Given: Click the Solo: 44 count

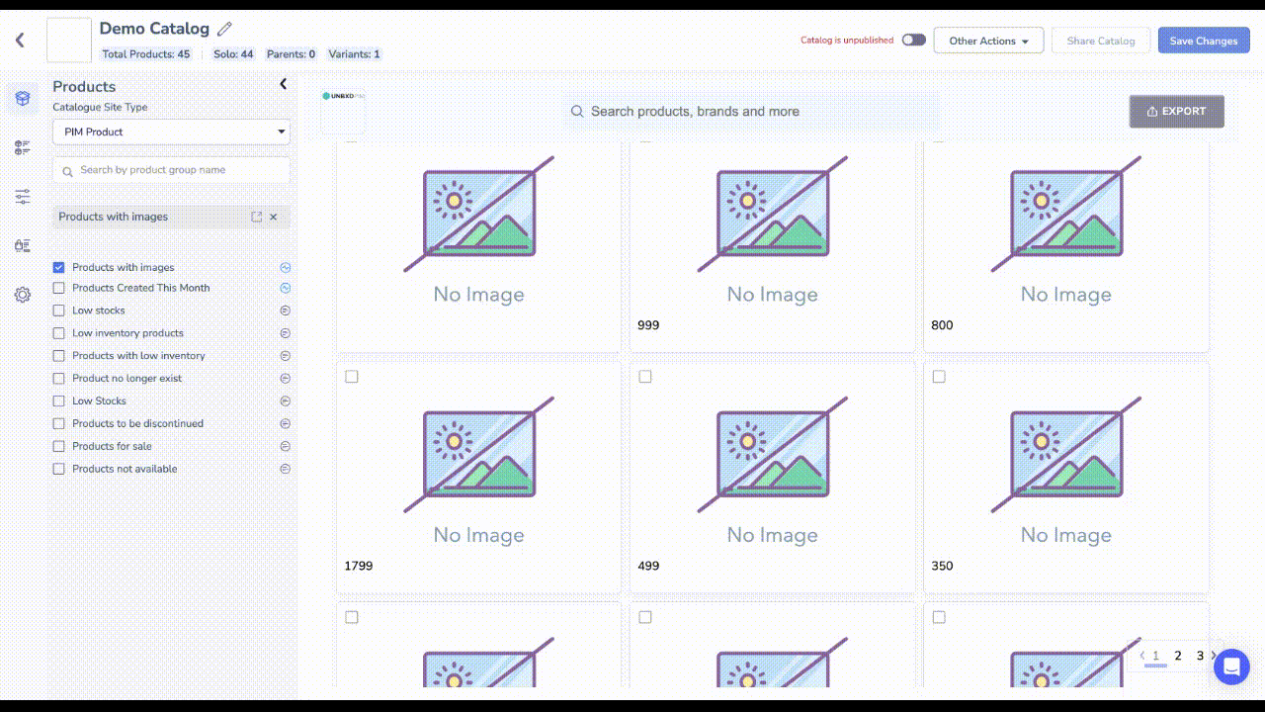Looking at the screenshot, I should tap(233, 54).
